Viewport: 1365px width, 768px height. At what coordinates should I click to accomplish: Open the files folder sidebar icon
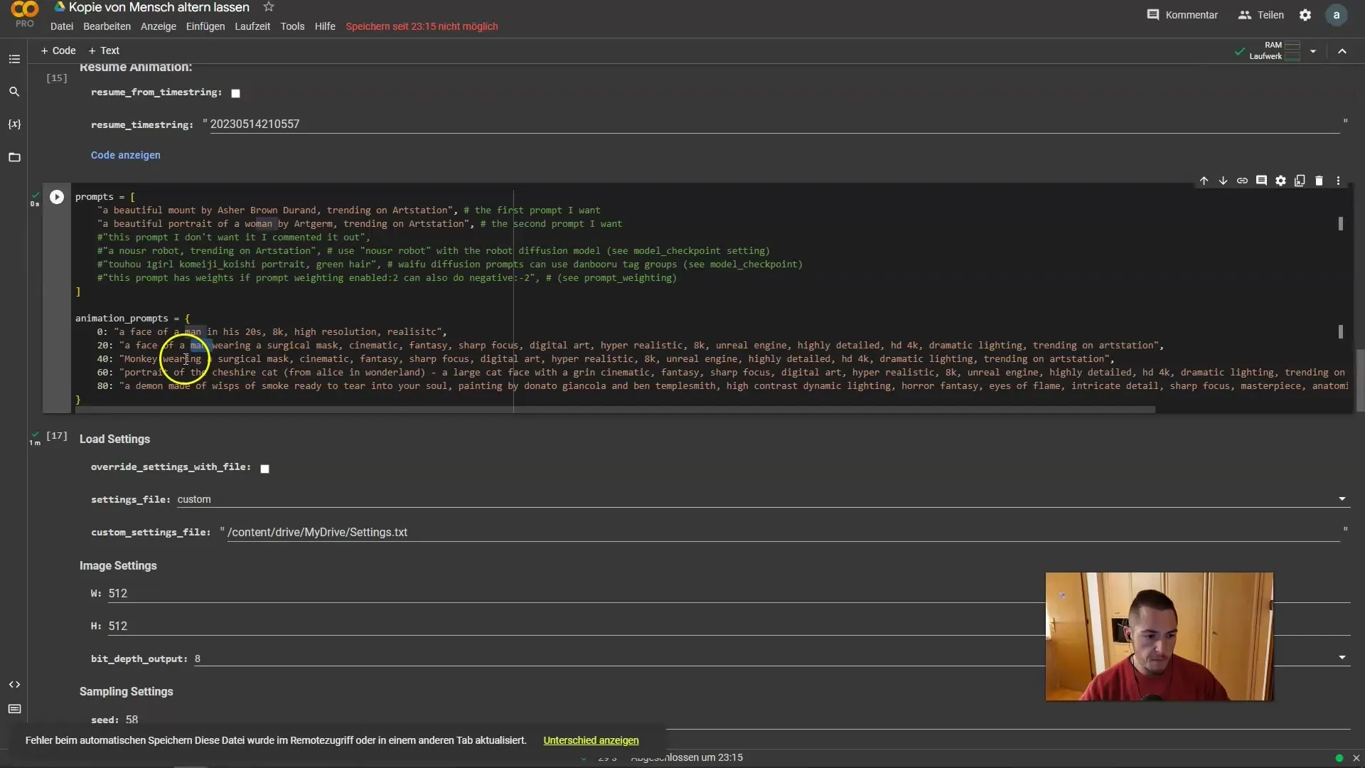(14, 157)
